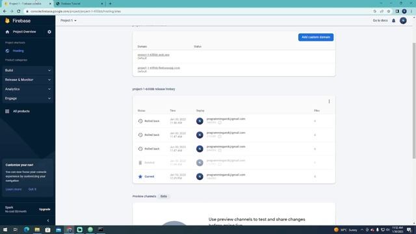Image resolution: width=416 pixels, height=234 pixels.
Task: Expand the Build category
Action: click(x=27, y=70)
